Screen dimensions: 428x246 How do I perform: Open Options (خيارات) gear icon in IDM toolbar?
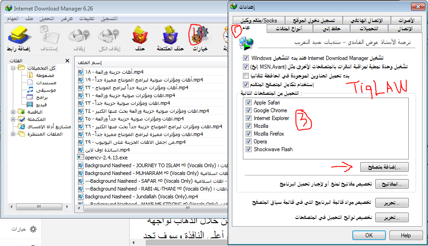[200, 35]
